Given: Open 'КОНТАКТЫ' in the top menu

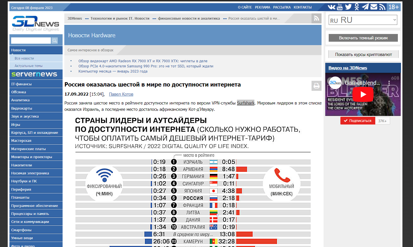Looking at the screenshot, I should (302, 7).
